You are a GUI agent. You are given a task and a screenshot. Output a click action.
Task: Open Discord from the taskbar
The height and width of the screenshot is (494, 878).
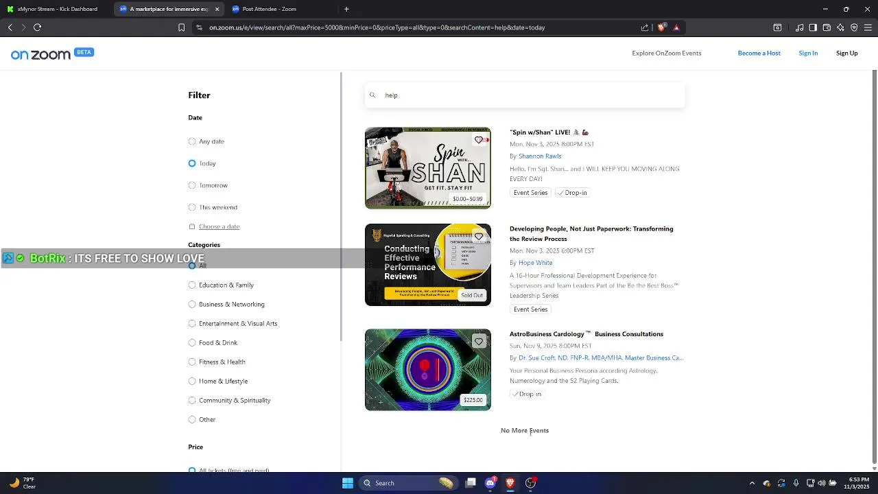coord(490,483)
